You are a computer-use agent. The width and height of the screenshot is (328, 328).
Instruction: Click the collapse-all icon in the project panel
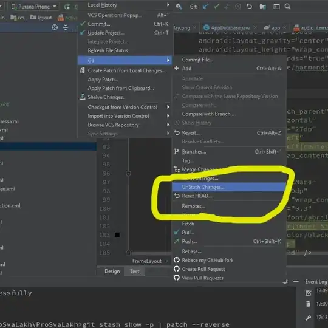66,27
